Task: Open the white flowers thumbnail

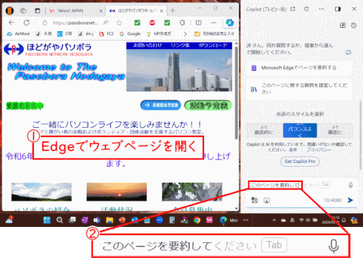Action: (x=192, y=192)
